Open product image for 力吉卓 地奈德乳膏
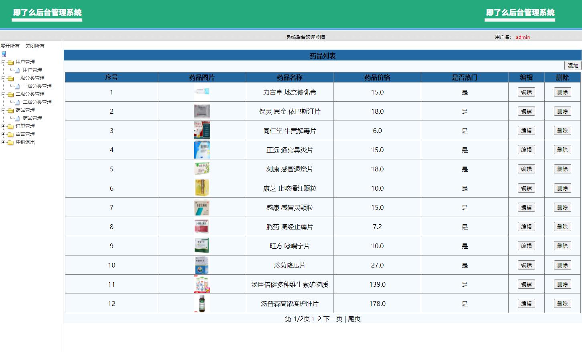 point(202,92)
